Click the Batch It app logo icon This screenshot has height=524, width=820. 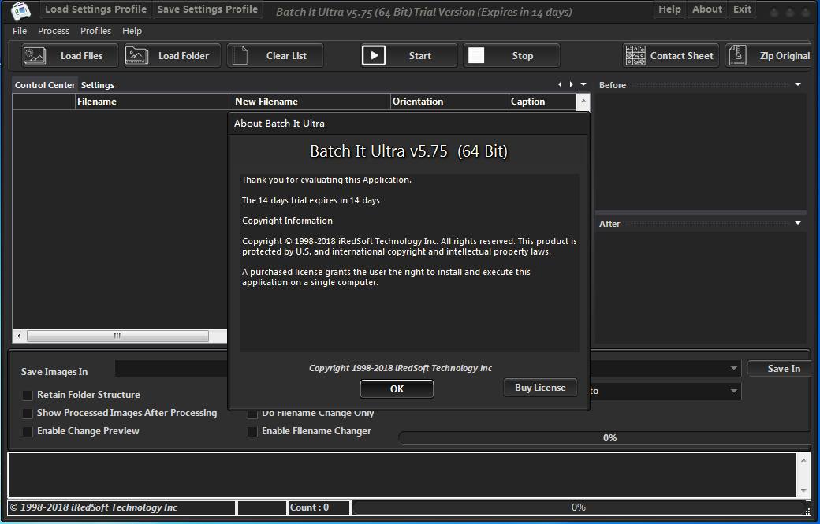click(21, 10)
